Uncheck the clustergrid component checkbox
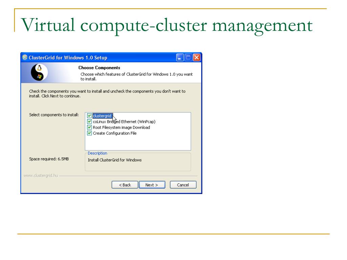The height and width of the screenshot is (260, 347). coord(89,116)
